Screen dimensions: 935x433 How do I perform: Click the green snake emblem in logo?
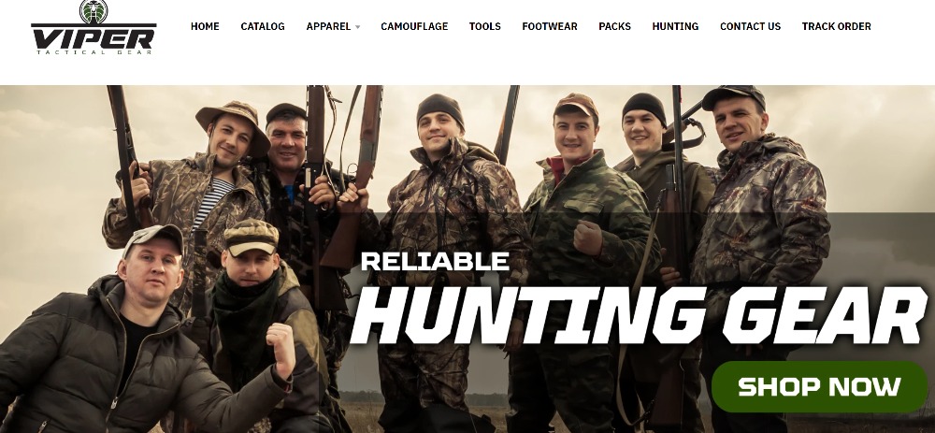93,10
